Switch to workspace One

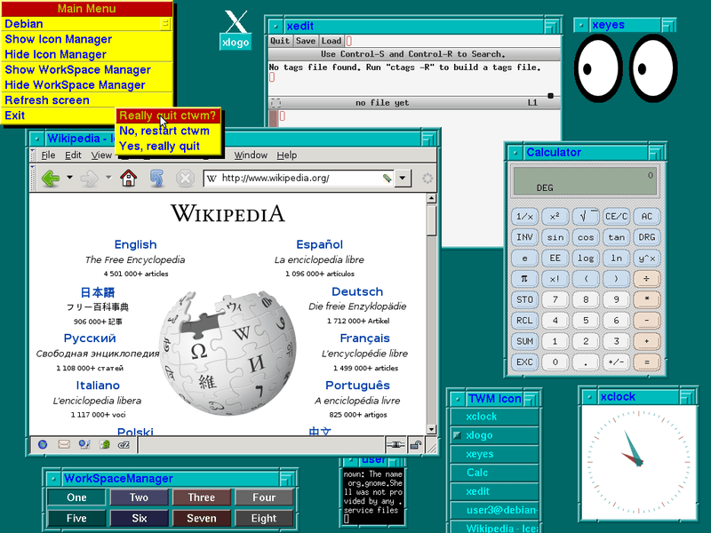click(x=76, y=497)
